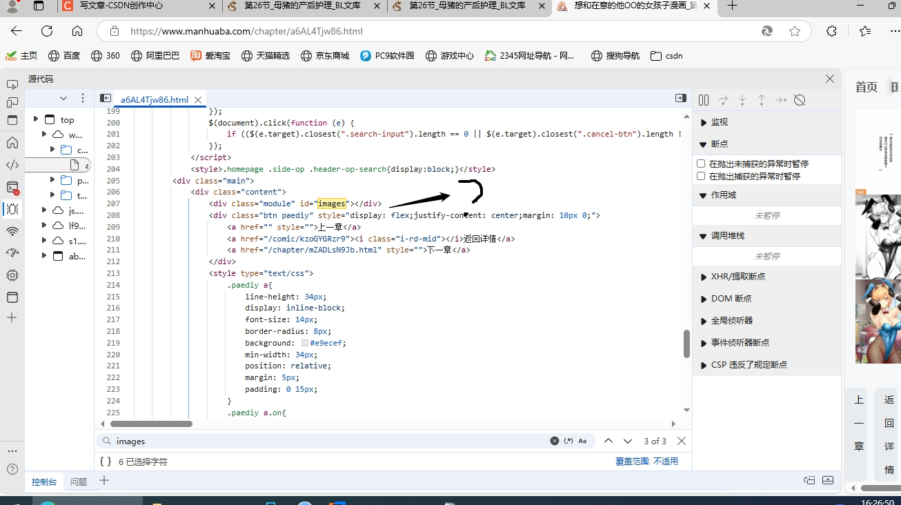
Task: Click the deactivate breakpoints icon
Action: [x=800, y=100]
